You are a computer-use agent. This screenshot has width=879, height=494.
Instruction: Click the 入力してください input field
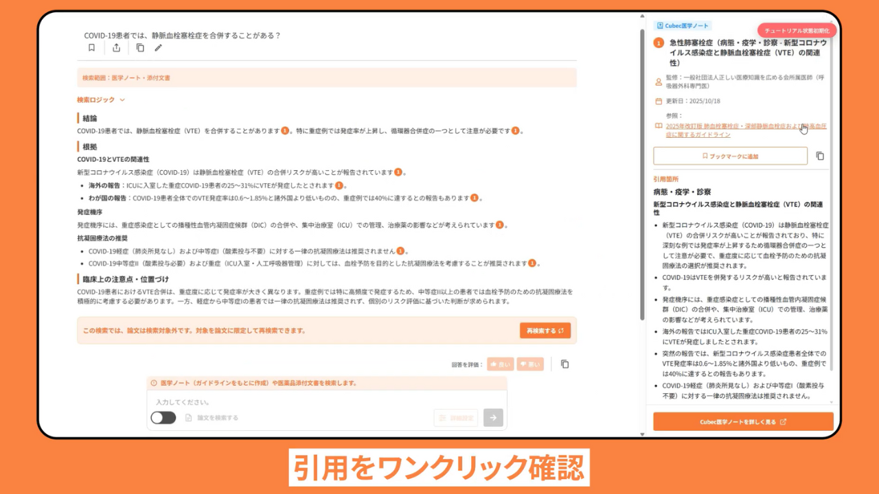[x=275, y=401]
